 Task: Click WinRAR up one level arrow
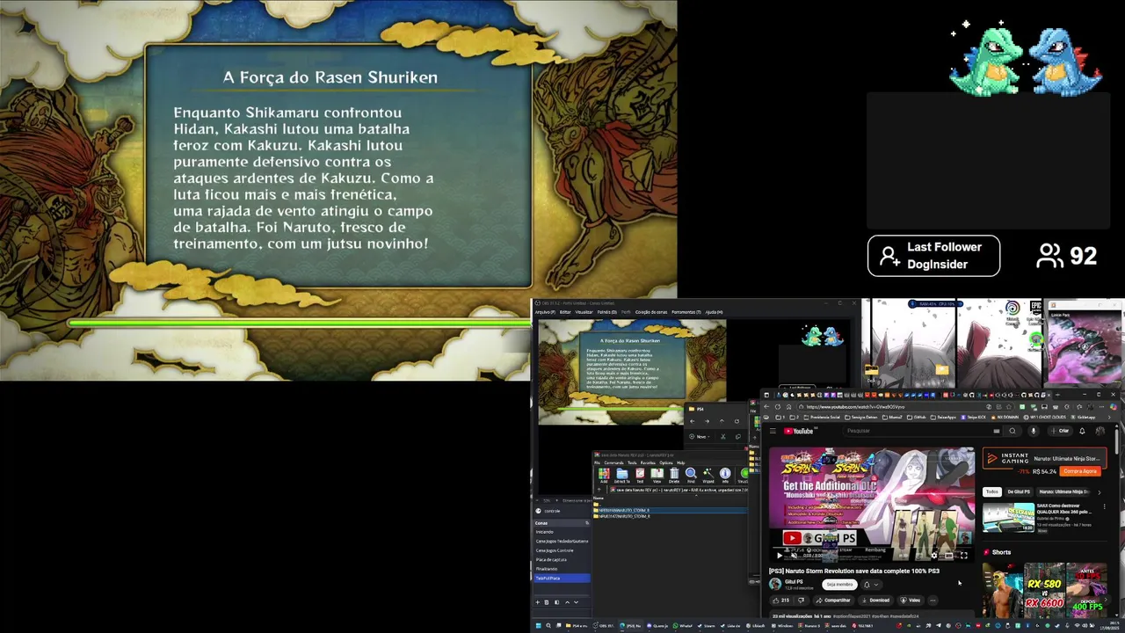click(599, 490)
